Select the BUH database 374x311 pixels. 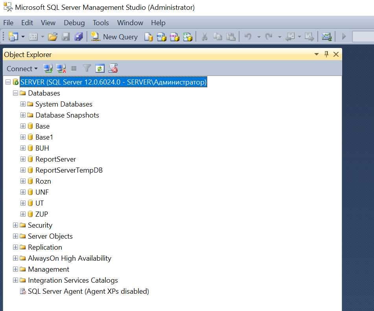pyautogui.click(x=42, y=148)
